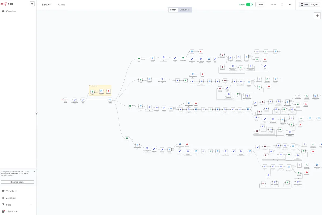Click the 109,951 GitHub star count
The image size is (322, 215).
click(x=314, y=5)
